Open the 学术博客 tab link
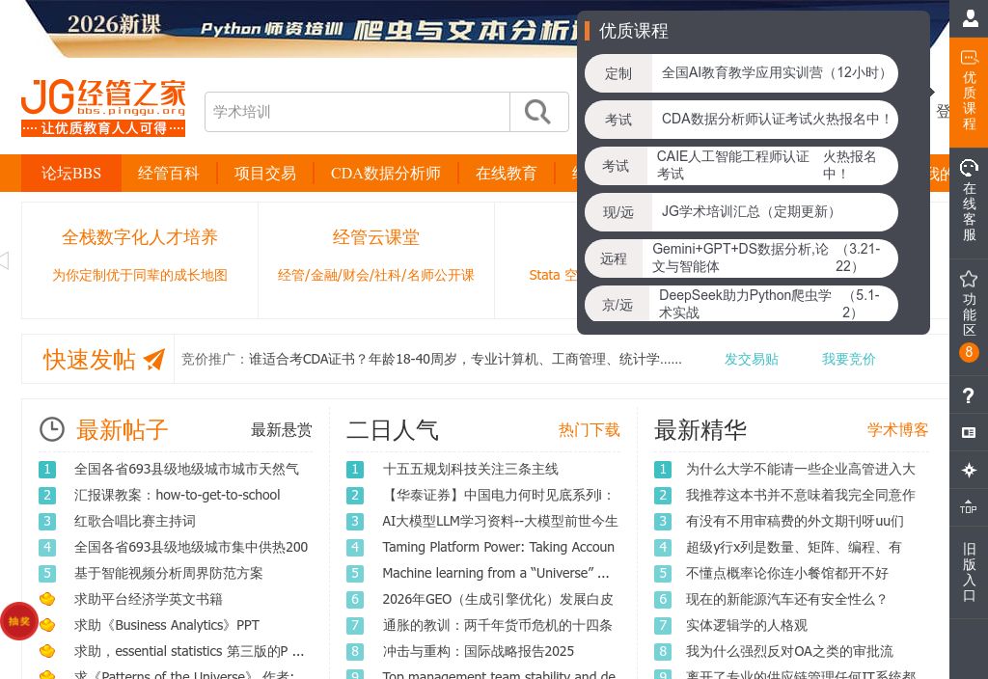 click(x=897, y=430)
